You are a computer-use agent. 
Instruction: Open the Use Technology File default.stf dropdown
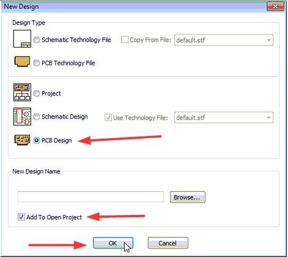(x=224, y=117)
